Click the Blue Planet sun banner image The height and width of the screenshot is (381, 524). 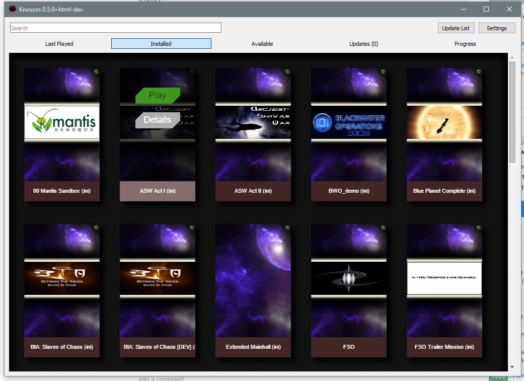(444, 122)
